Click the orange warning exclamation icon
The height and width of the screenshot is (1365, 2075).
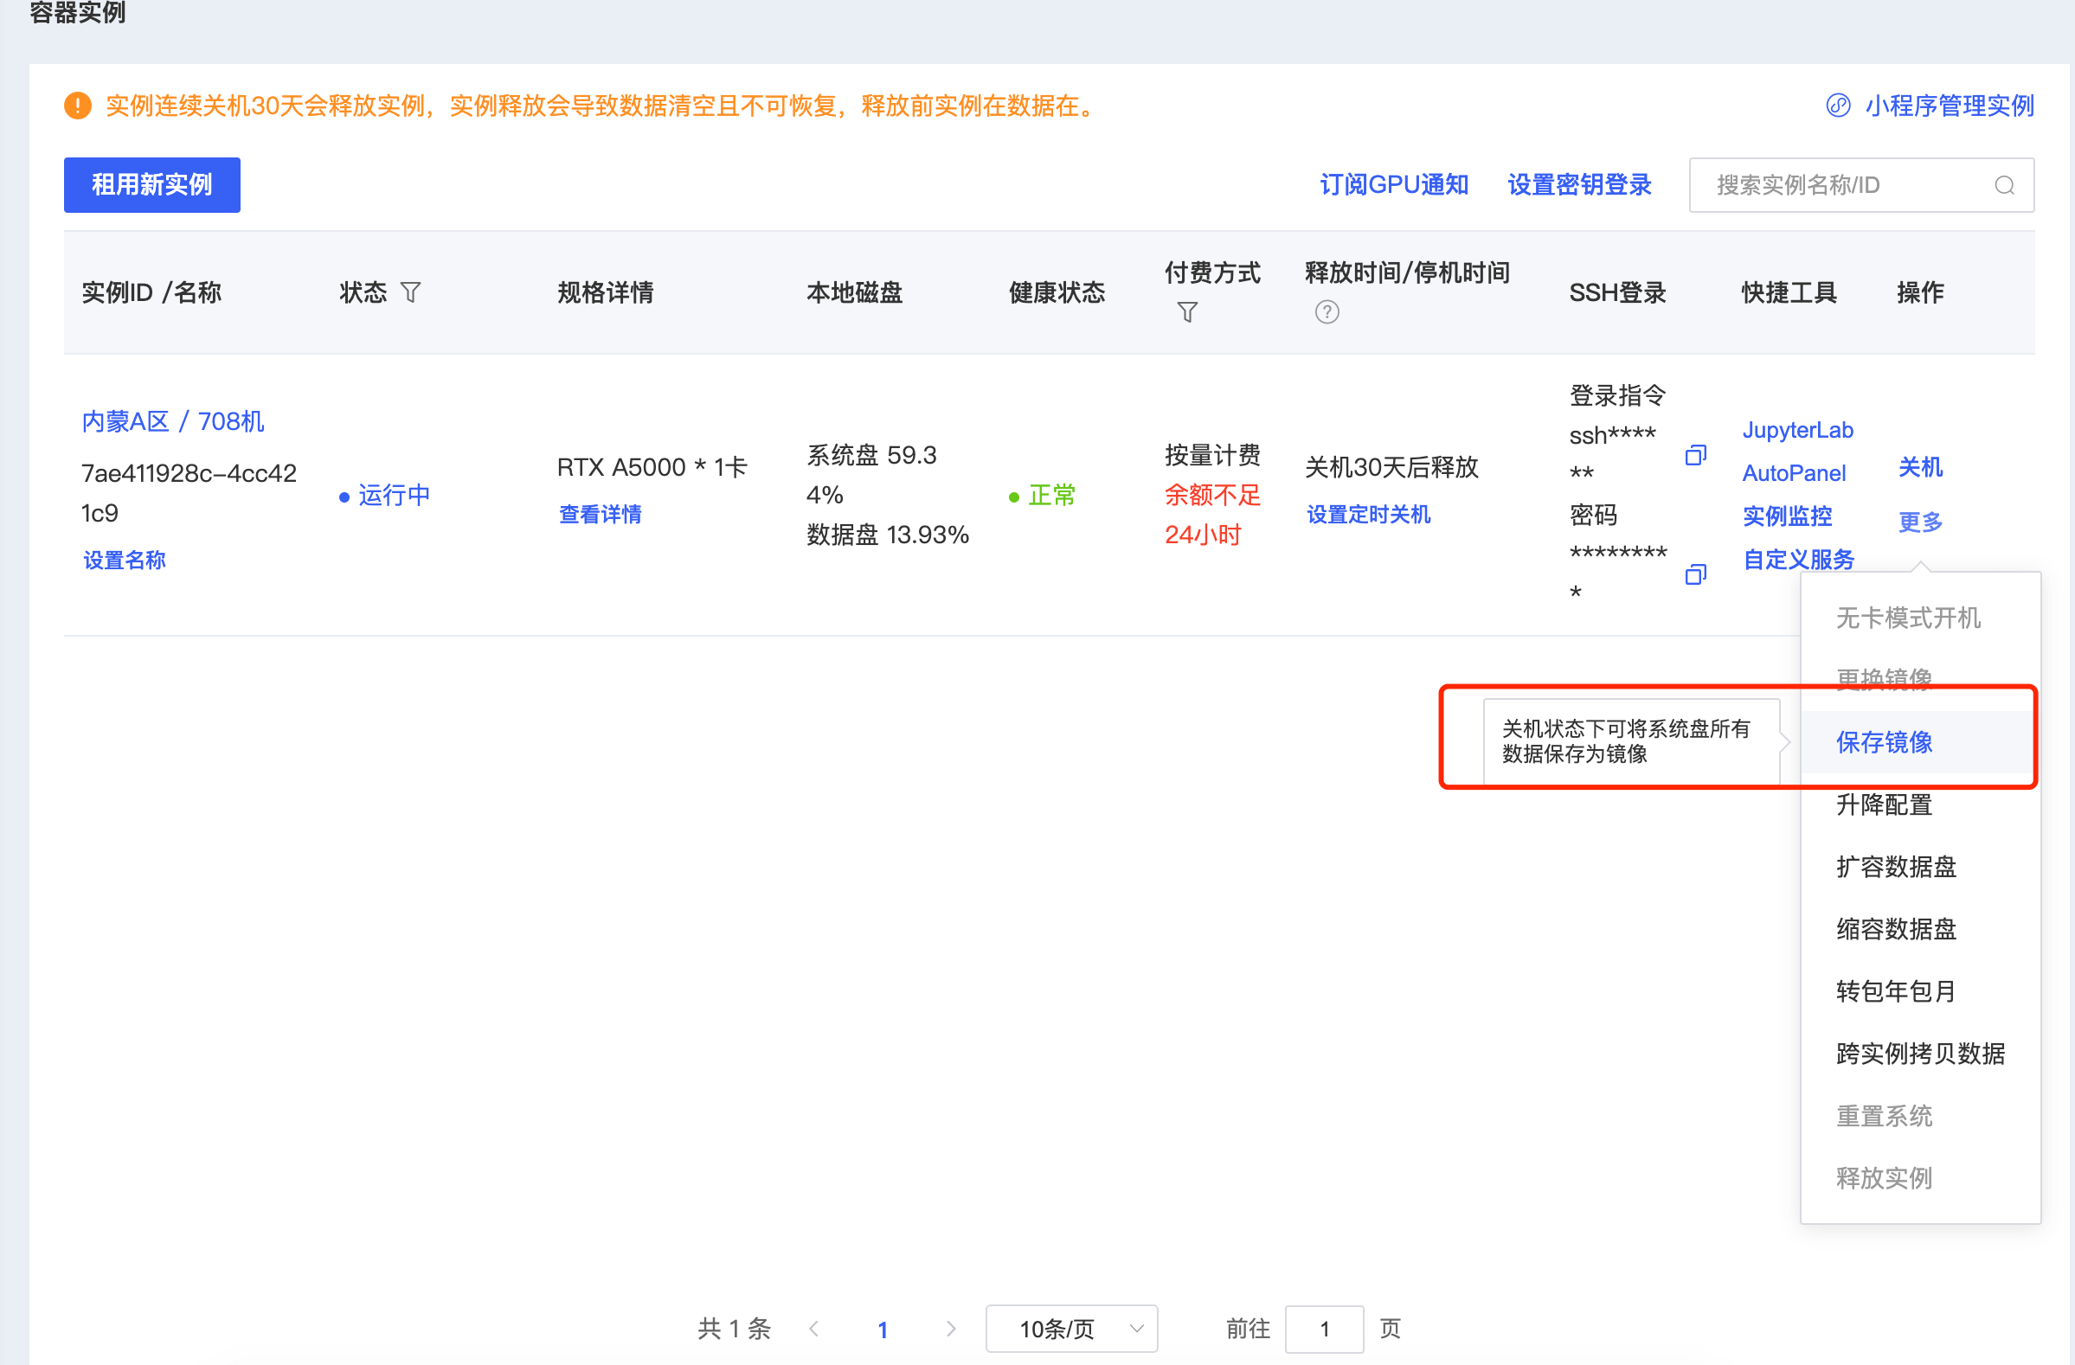pos(78,106)
